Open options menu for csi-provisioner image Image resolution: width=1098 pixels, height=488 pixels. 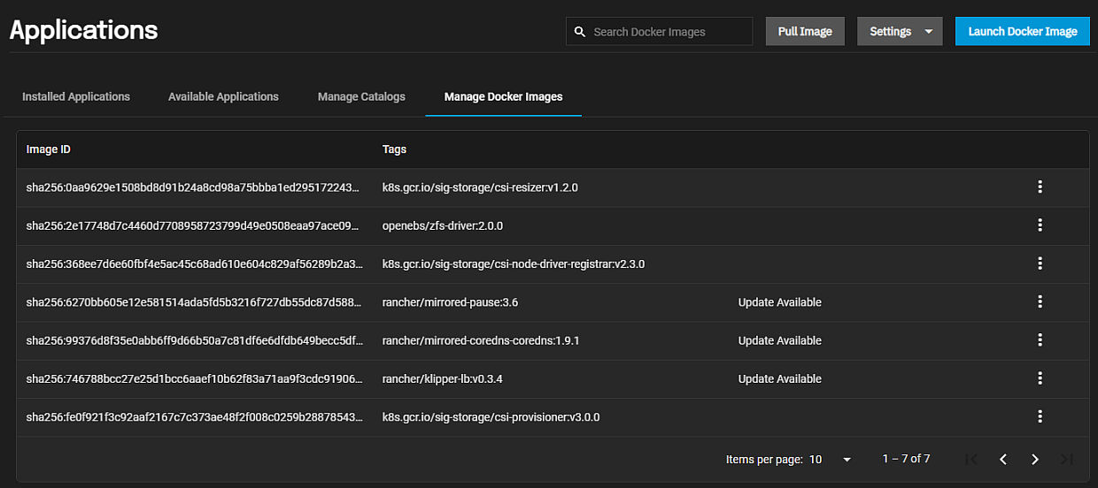coord(1040,416)
